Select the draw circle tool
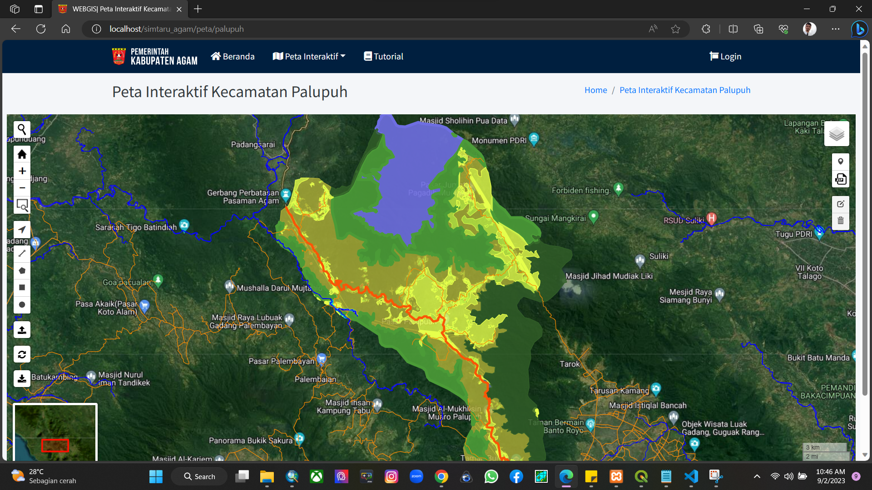Viewport: 872px width, 490px height. click(22, 304)
